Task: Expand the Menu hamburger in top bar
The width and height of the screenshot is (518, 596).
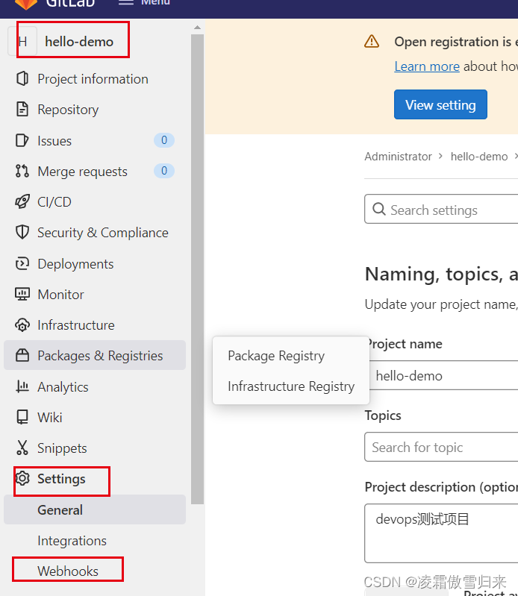Action: click(x=126, y=2)
